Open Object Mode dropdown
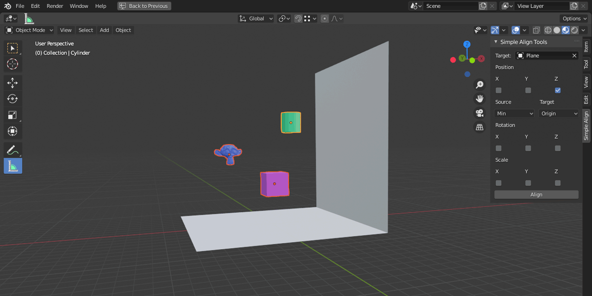 (30, 30)
